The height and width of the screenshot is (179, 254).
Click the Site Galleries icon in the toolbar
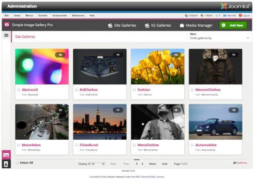click(110, 26)
